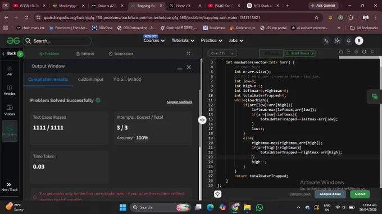The width and height of the screenshot is (382, 214).
Task: Expand the Tutorials menu
Action: (183, 40)
